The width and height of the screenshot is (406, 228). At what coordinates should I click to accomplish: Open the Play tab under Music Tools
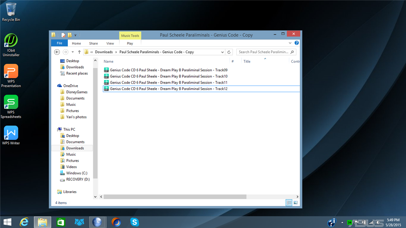[130, 43]
